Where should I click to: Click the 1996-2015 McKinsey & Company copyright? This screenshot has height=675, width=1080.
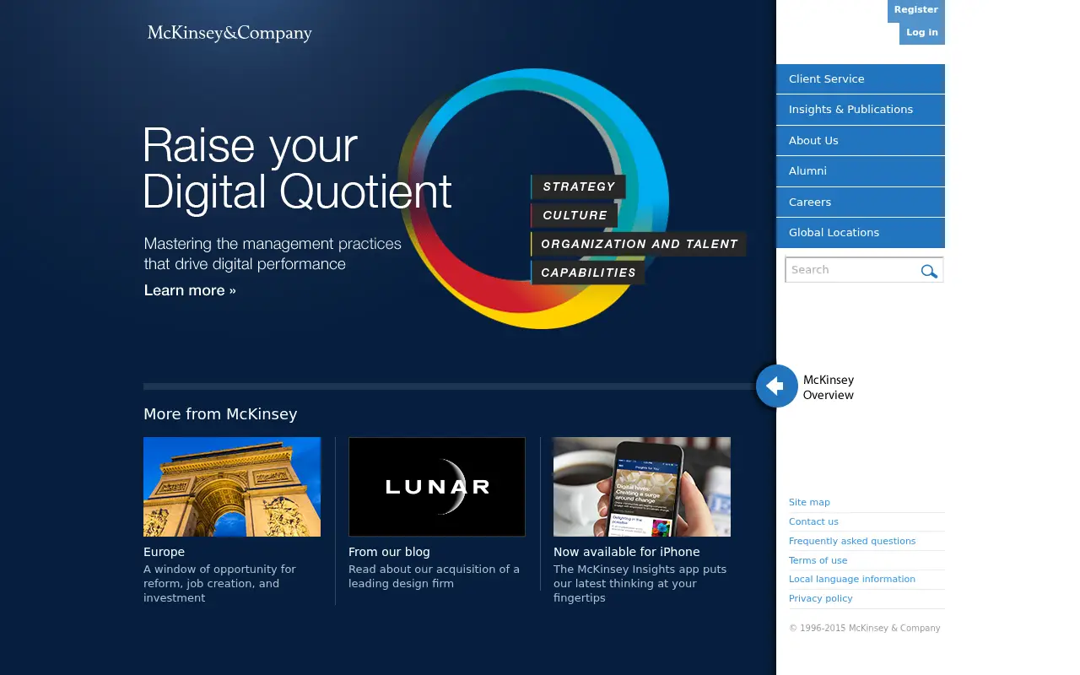tap(864, 628)
